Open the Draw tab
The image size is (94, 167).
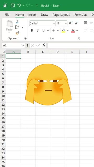coord(44,15)
